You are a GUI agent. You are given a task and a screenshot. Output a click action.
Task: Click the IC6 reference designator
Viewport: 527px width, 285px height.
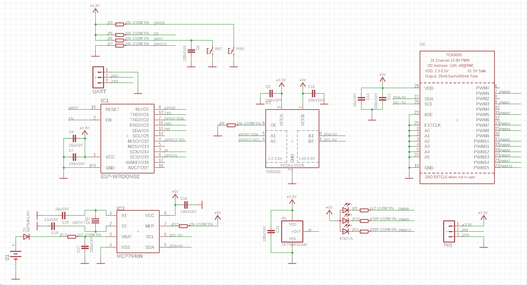[422, 44]
